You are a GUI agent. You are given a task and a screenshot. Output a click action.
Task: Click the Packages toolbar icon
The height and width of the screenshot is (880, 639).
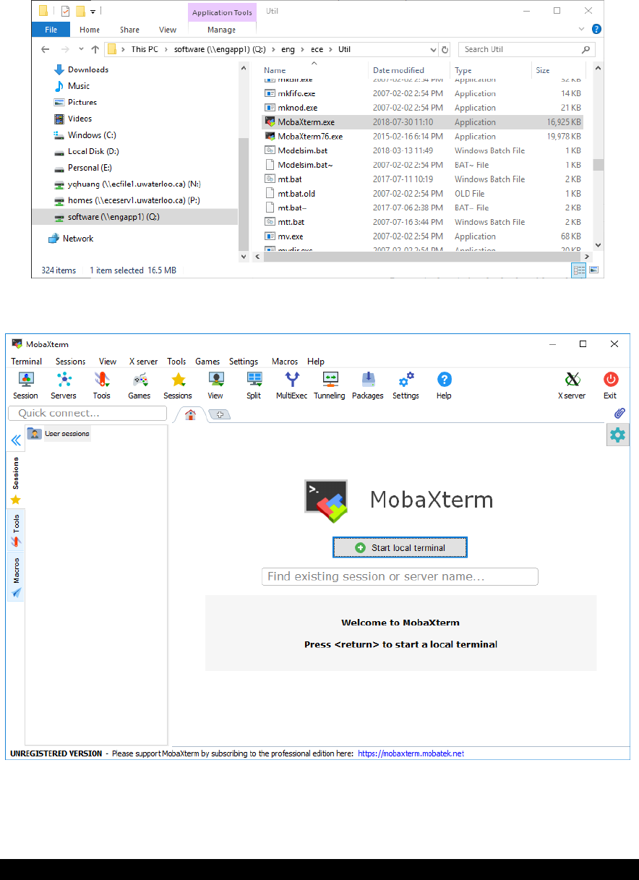(x=368, y=385)
